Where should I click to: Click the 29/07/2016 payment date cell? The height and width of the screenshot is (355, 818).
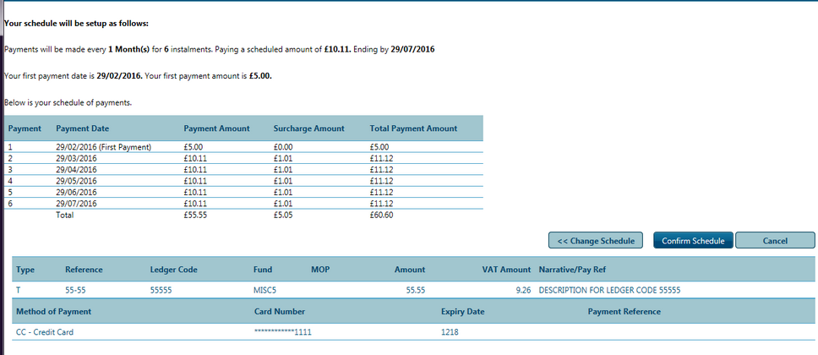pyautogui.click(x=76, y=204)
